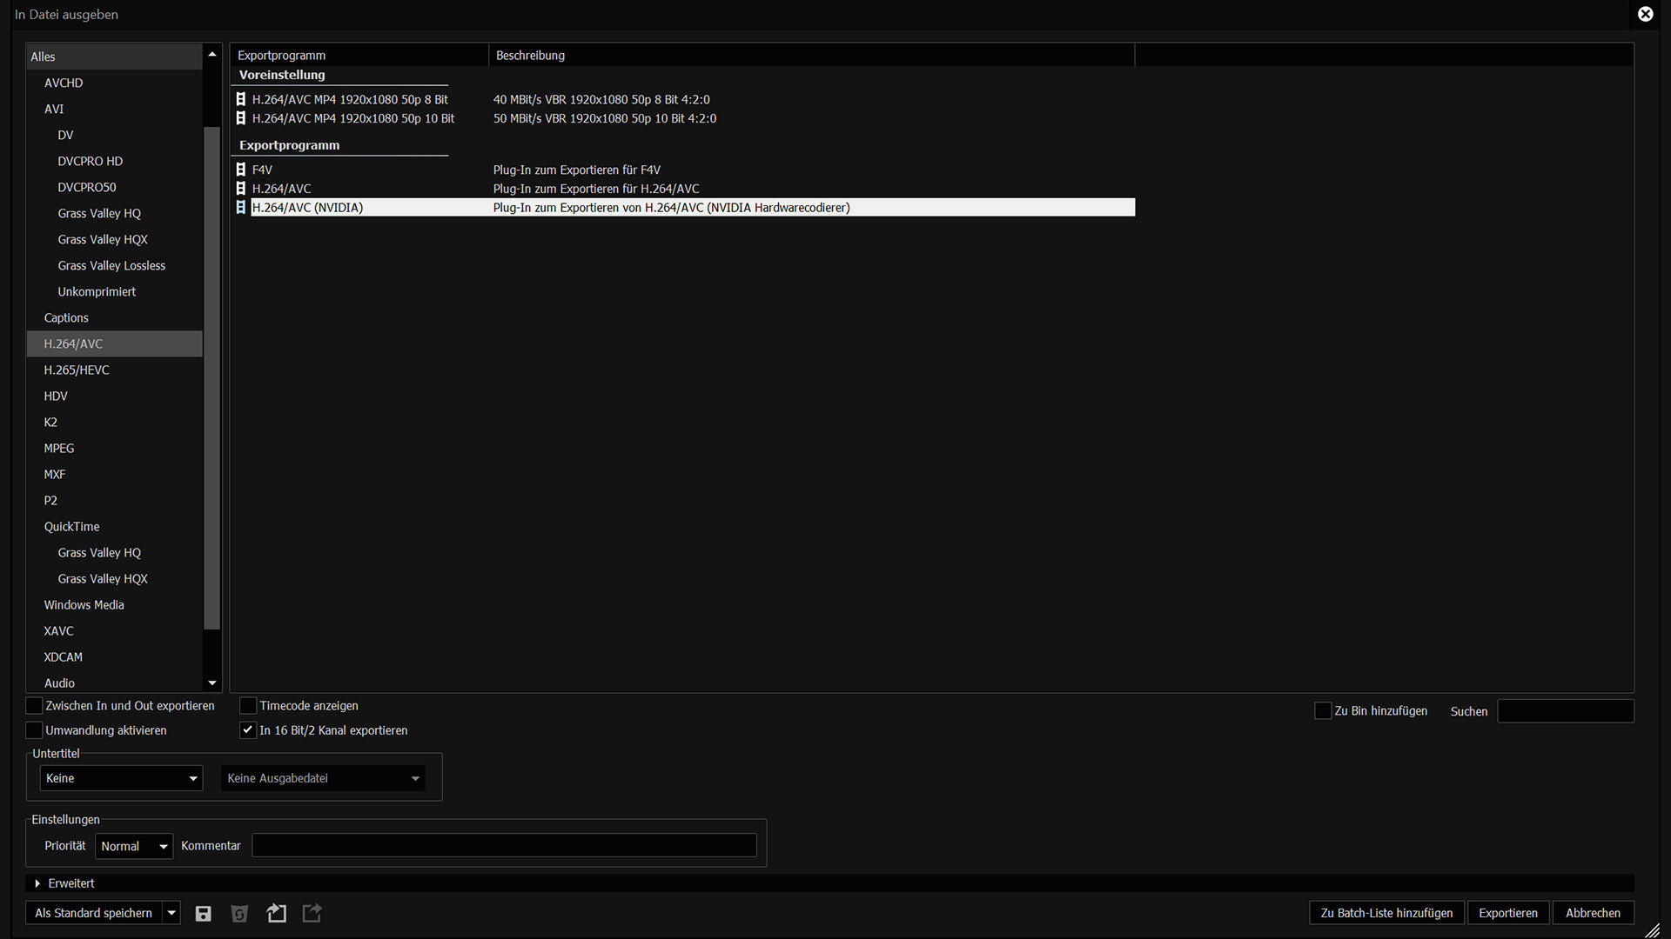Expand the Erweitert section
This screenshot has height=939, width=1671.
point(37,883)
